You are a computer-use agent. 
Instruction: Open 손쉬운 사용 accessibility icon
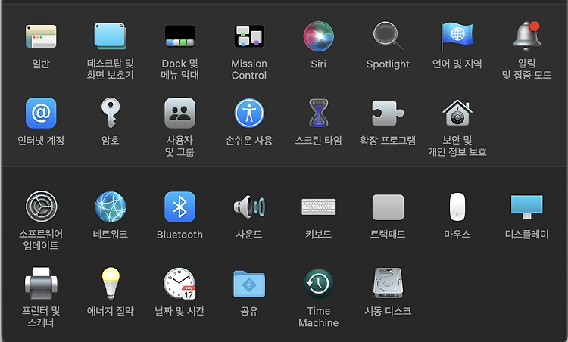coord(249,113)
